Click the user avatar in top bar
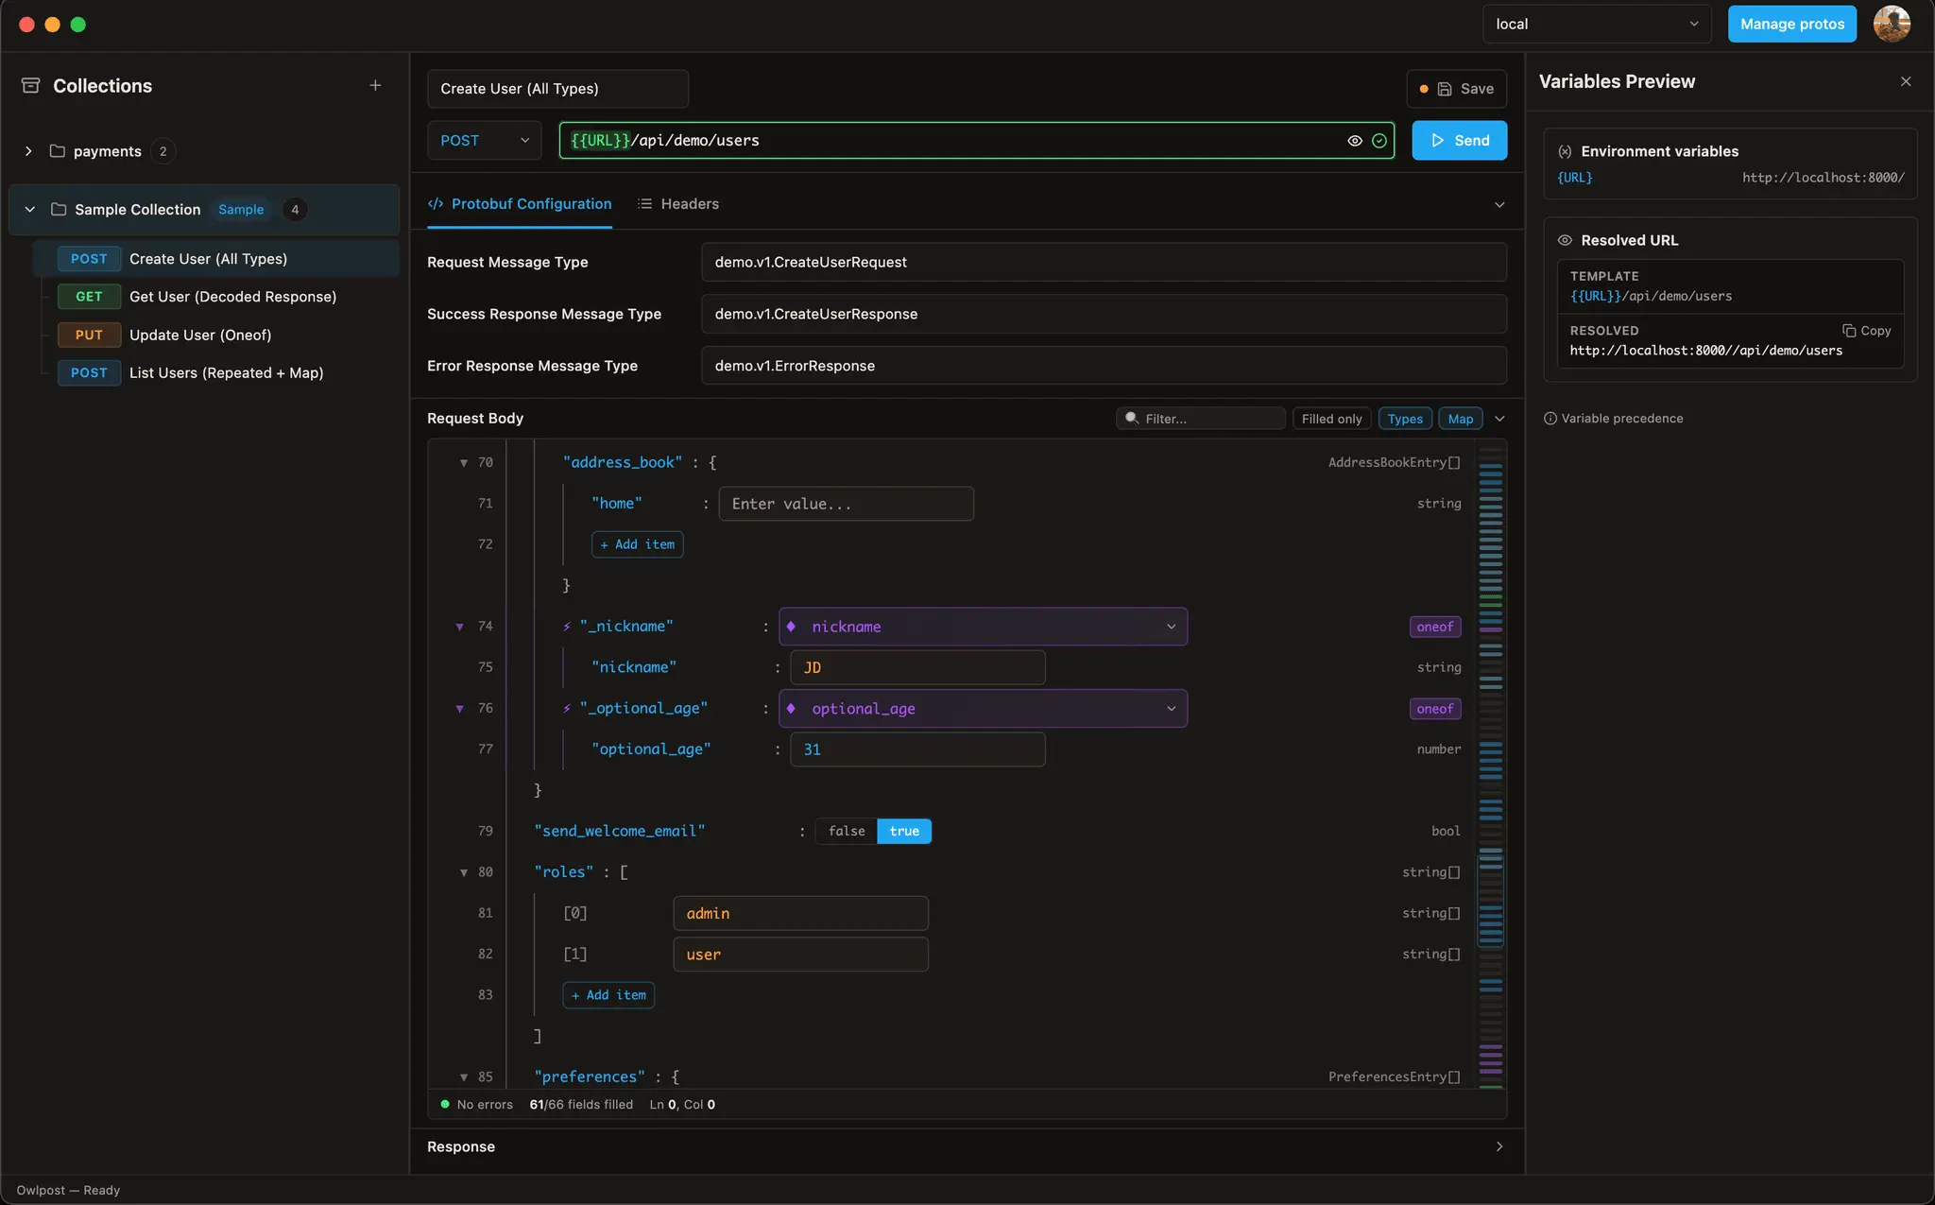The image size is (1935, 1205). pyautogui.click(x=1892, y=24)
